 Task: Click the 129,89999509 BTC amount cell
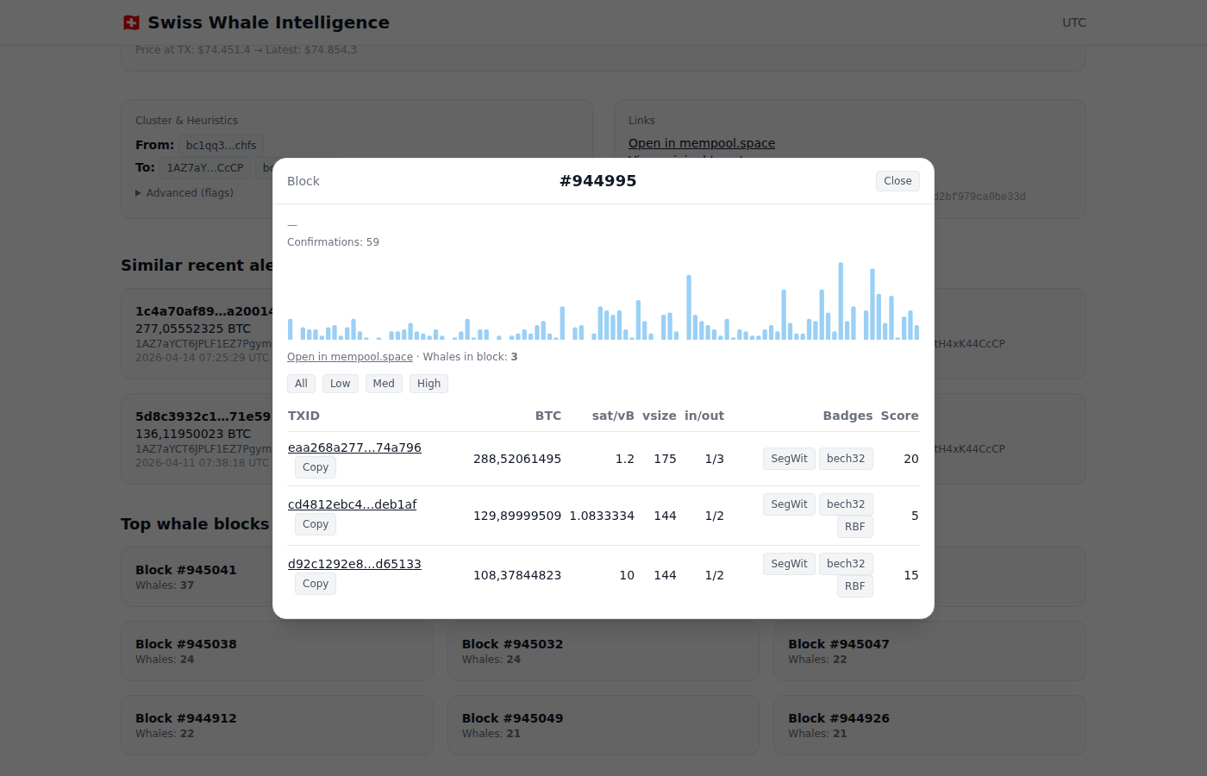tap(517, 516)
